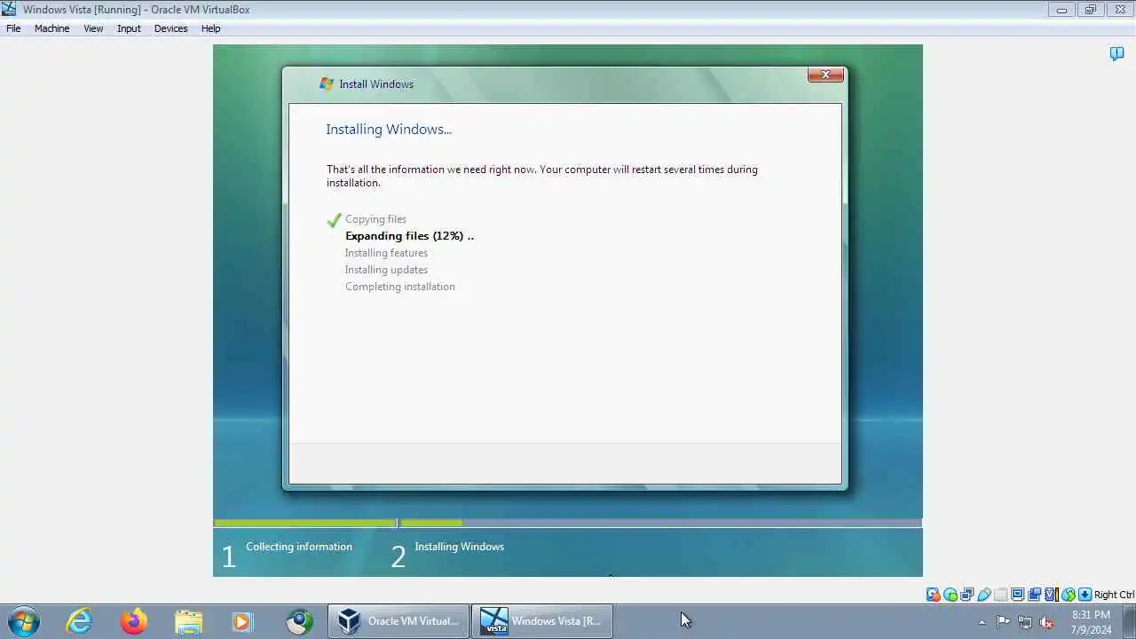Click the Installing Windows progress bar segment
The height and width of the screenshot is (639, 1136).
(x=660, y=523)
